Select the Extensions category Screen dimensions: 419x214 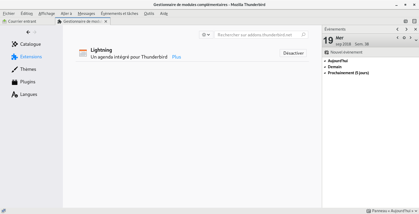[27, 57]
